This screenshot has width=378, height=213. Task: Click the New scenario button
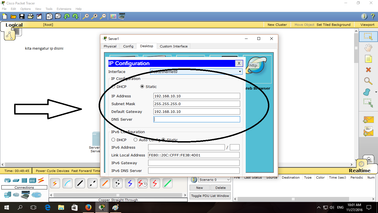tap(200, 188)
